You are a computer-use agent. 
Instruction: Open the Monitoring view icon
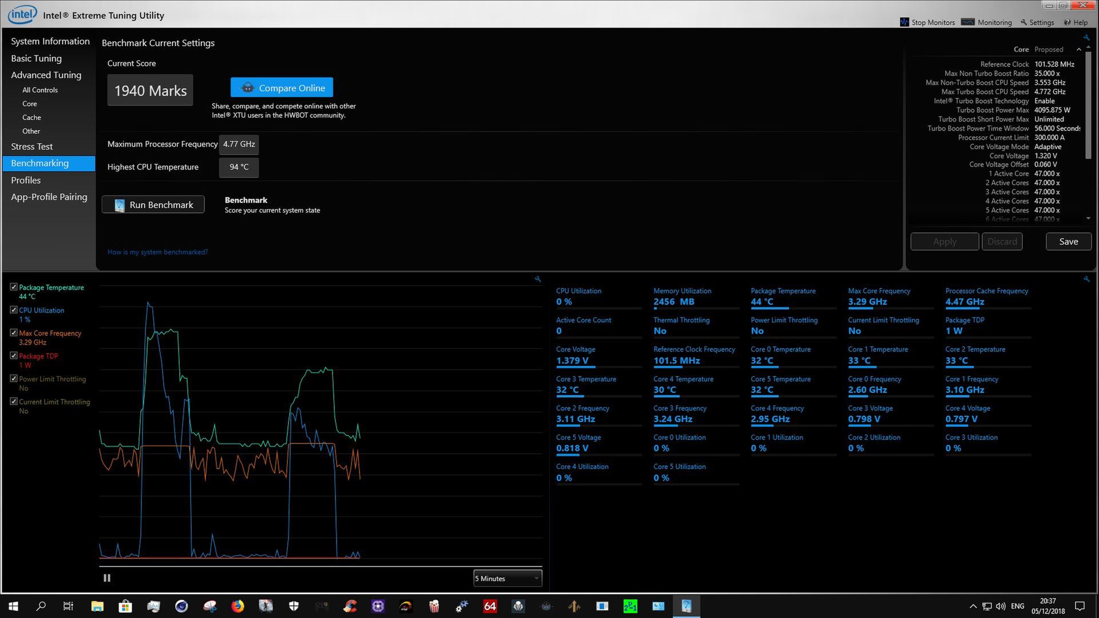[x=968, y=22]
